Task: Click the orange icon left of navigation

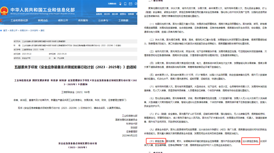Action: [1, 20]
